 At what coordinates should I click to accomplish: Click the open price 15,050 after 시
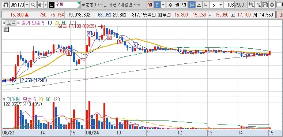222,15
